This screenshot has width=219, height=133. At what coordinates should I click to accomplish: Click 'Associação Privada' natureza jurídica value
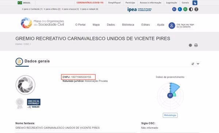pos(96,81)
